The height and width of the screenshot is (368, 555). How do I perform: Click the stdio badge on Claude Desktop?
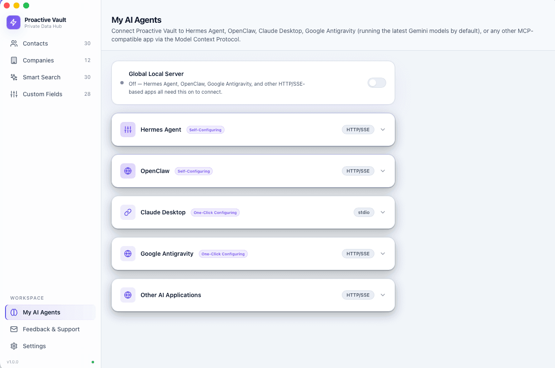pos(364,212)
